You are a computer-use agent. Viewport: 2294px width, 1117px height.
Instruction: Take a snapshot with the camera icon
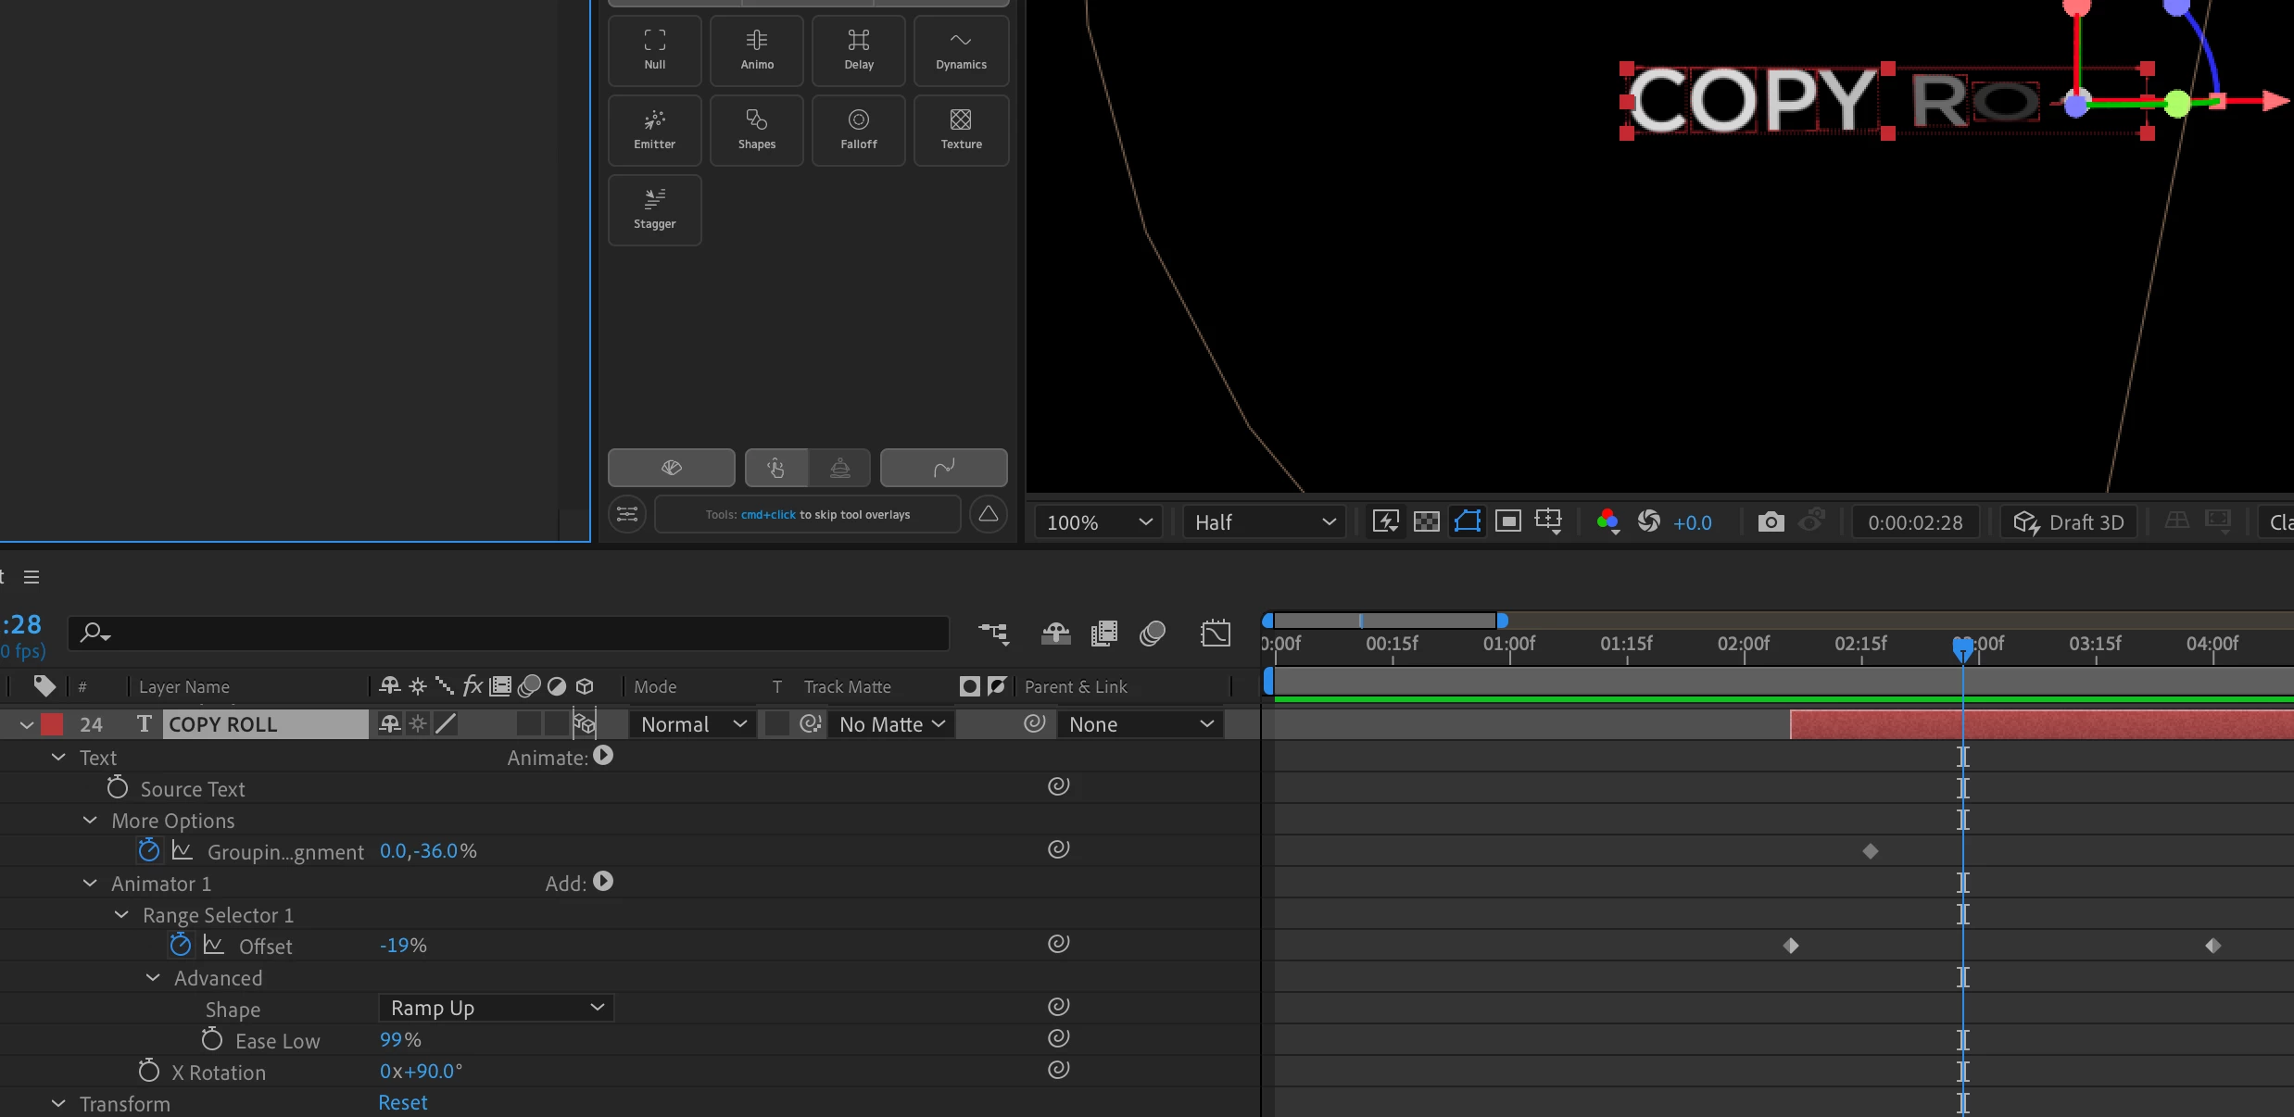tap(1771, 521)
